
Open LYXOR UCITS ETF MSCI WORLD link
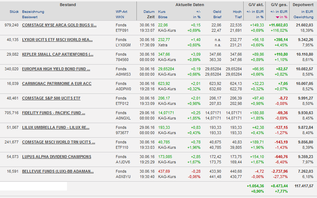point(57,40)
